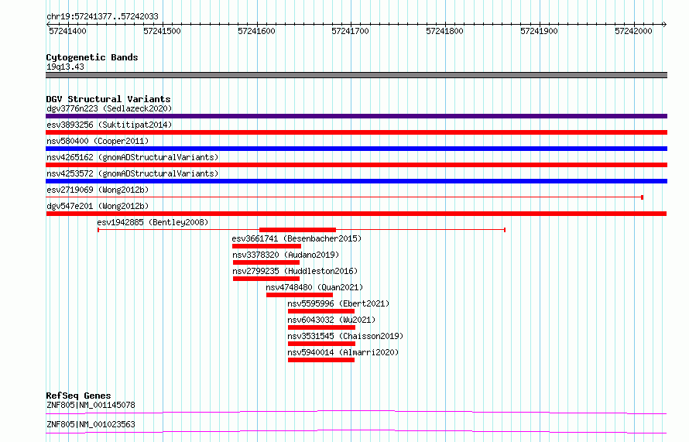Screen dimensions: 689x442
Task: Click the 19q13.43 band label
Action: (65, 67)
